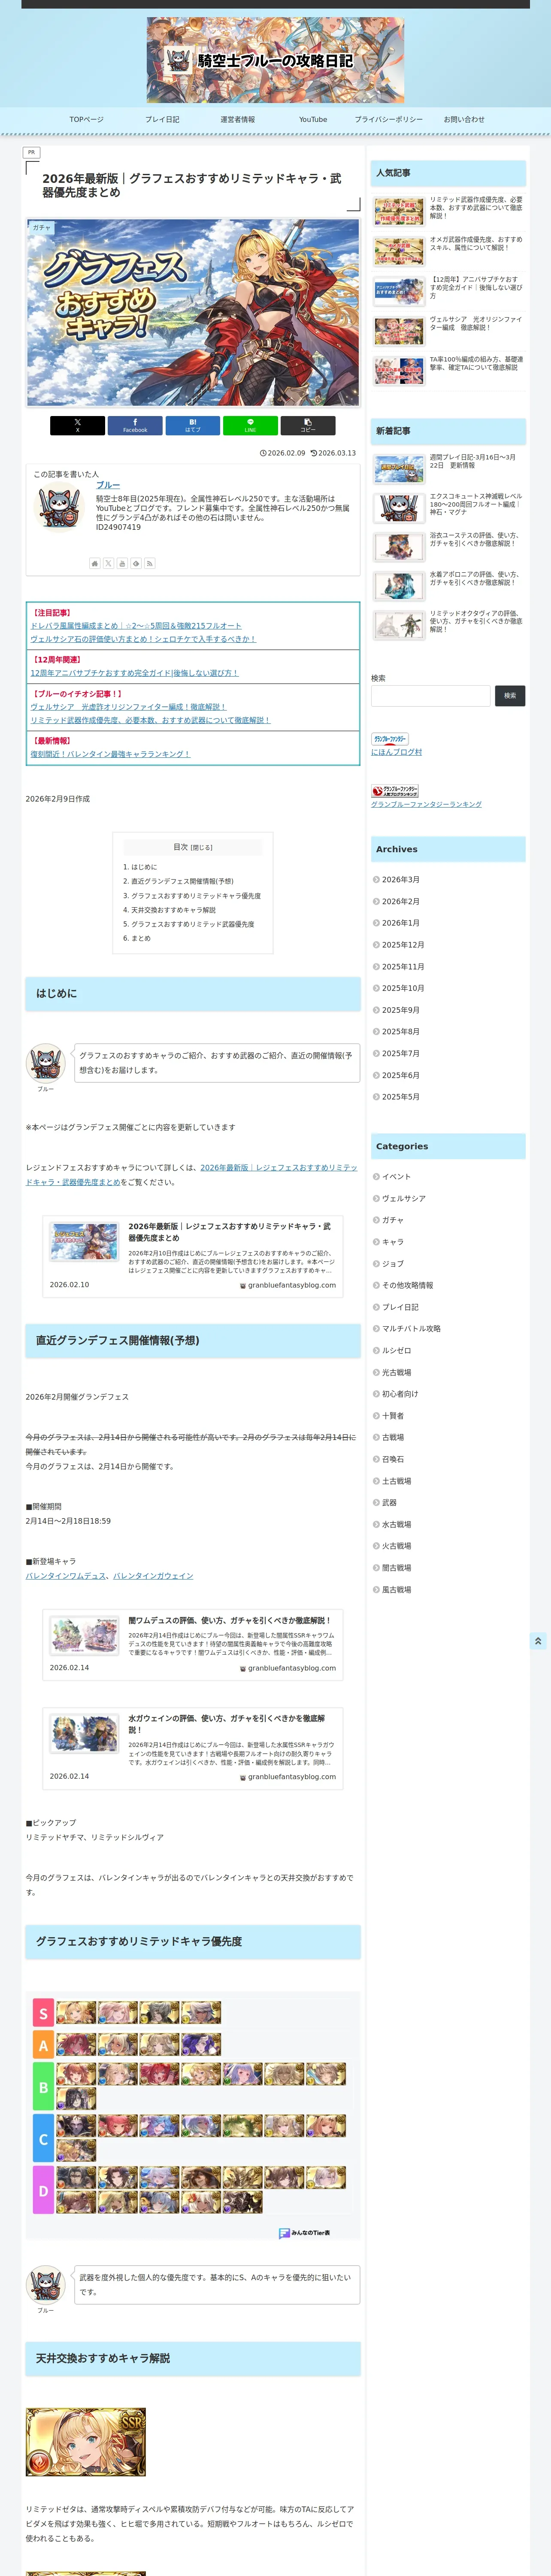Viewport: 551px width, 2576px height.
Task: Click the blog header logo banner
Action: coord(276,60)
